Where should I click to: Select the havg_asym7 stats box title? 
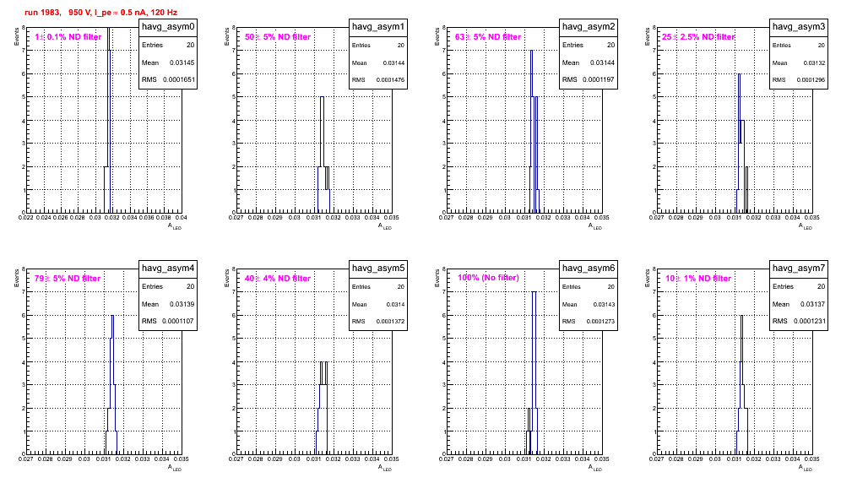click(799, 268)
